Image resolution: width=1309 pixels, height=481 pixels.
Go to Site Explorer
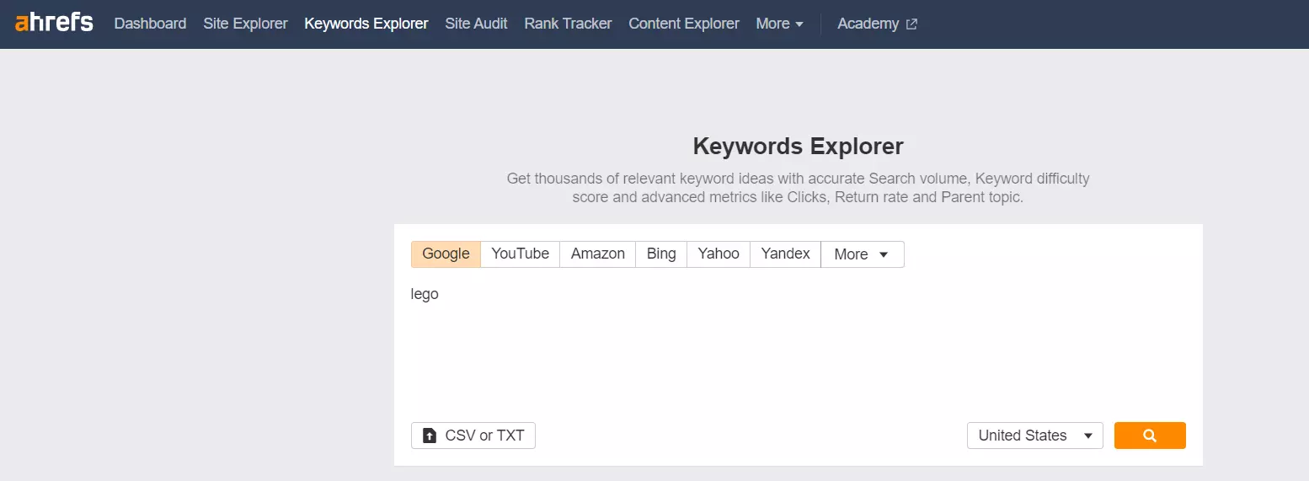pyautogui.click(x=245, y=24)
